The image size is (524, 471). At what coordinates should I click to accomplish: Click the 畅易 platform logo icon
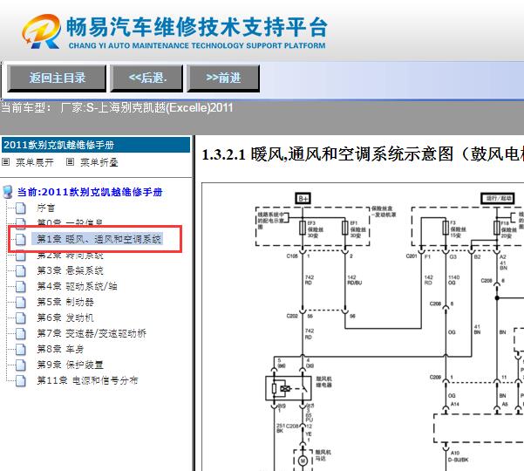42,31
